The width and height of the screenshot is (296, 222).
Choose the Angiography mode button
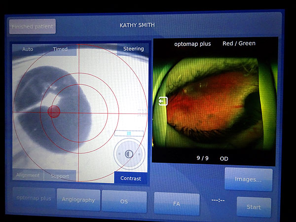tap(78, 200)
